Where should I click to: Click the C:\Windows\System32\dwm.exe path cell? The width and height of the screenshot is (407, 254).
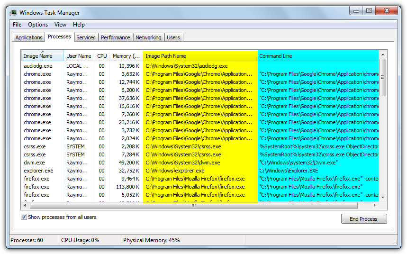point(183,163)
